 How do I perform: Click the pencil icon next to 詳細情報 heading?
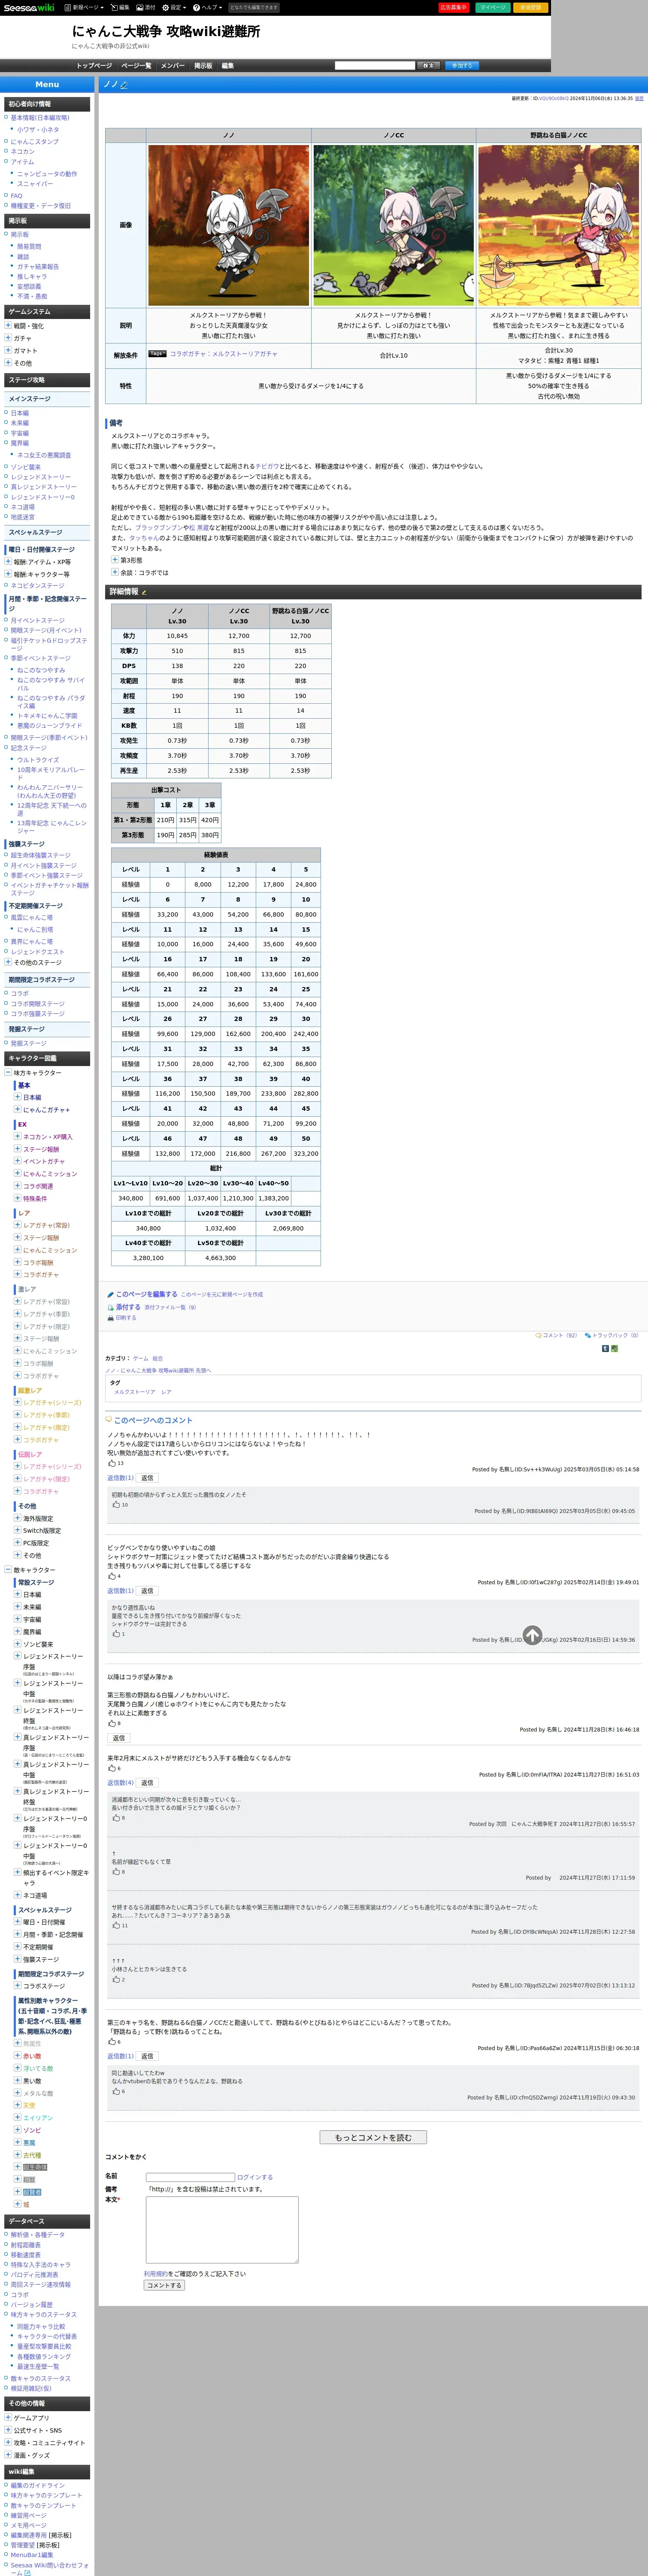coord(144,592)
